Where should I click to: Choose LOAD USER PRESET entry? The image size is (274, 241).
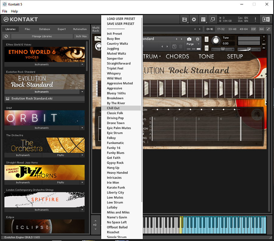tap(121, 19)
